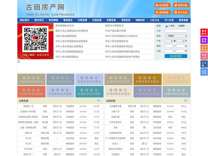This screenshot has height=156, width=208.
Task: Open the 不动产登记暂行条例 link
Action: [x=116, y=31]
